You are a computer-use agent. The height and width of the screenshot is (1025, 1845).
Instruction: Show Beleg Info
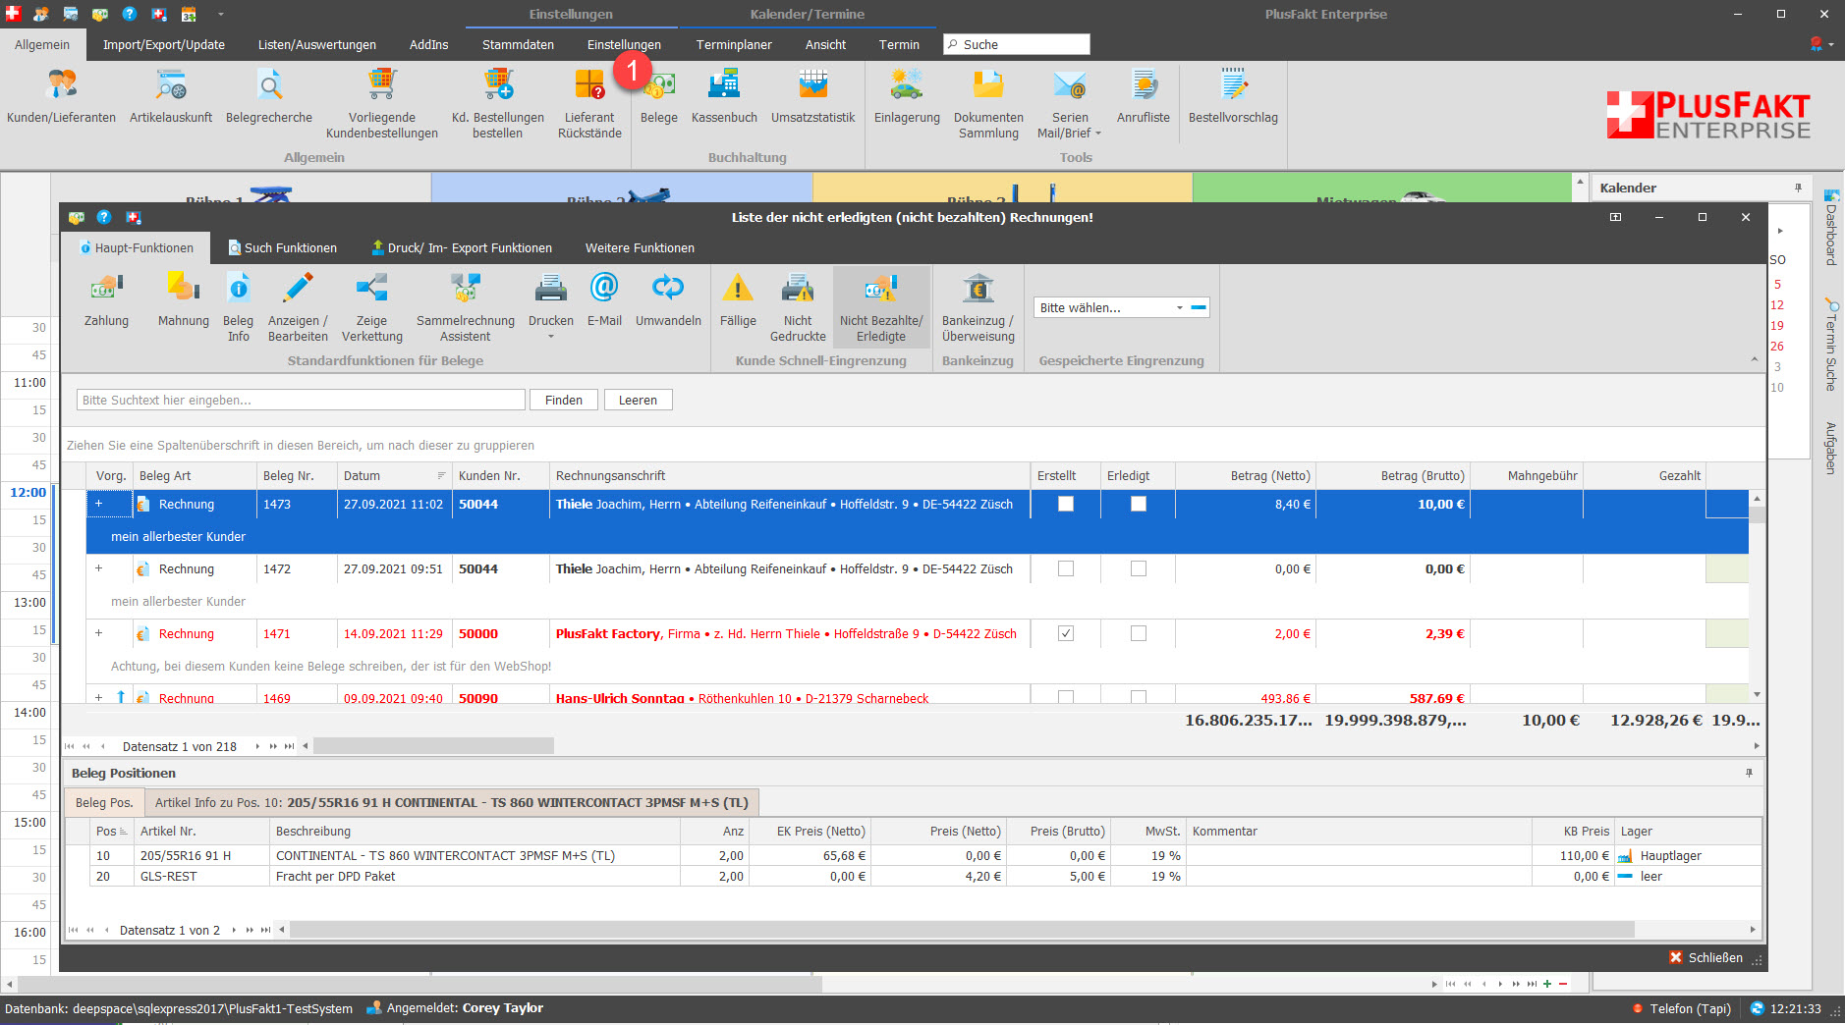pos(238,307)
